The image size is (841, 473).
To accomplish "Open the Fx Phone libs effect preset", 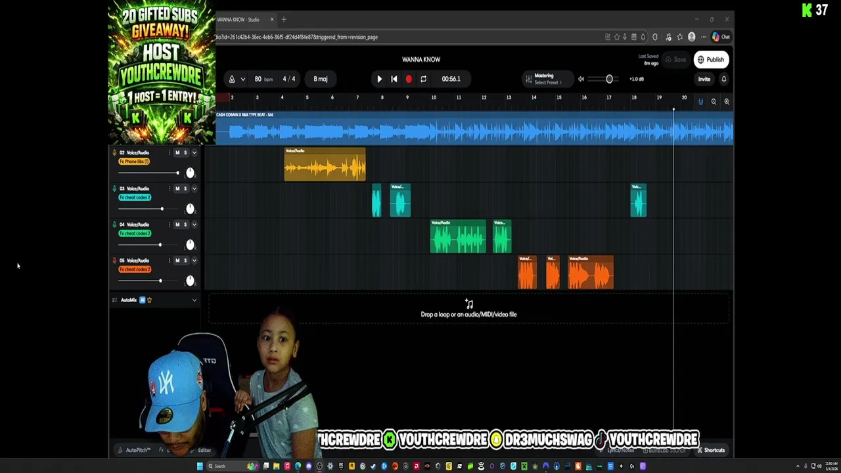I will (134, 162).
